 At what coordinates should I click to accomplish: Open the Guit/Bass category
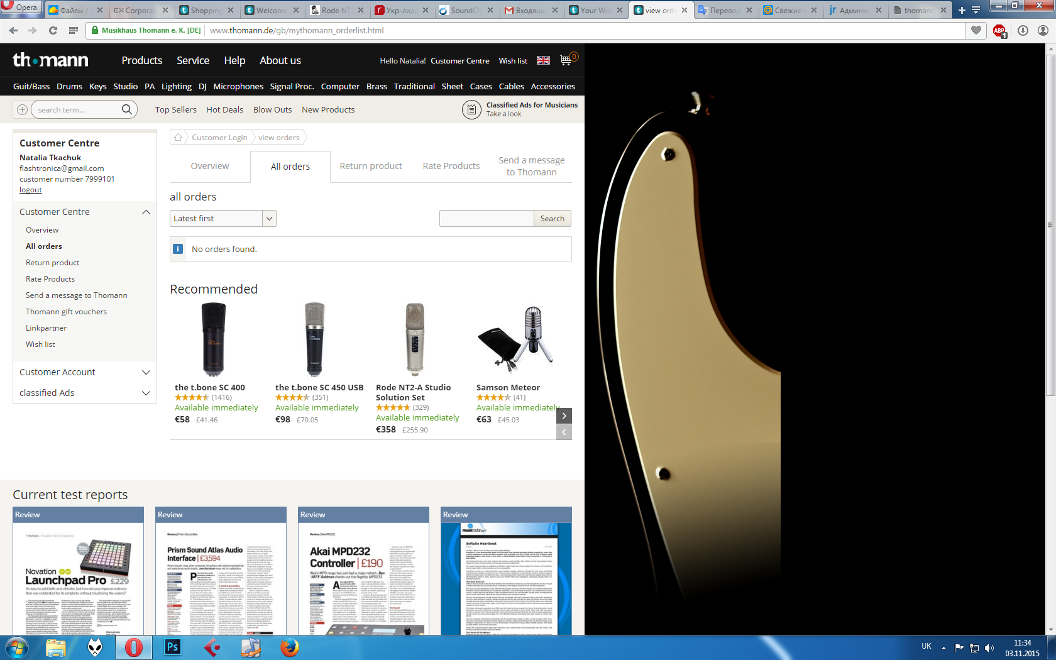point(31,86)
